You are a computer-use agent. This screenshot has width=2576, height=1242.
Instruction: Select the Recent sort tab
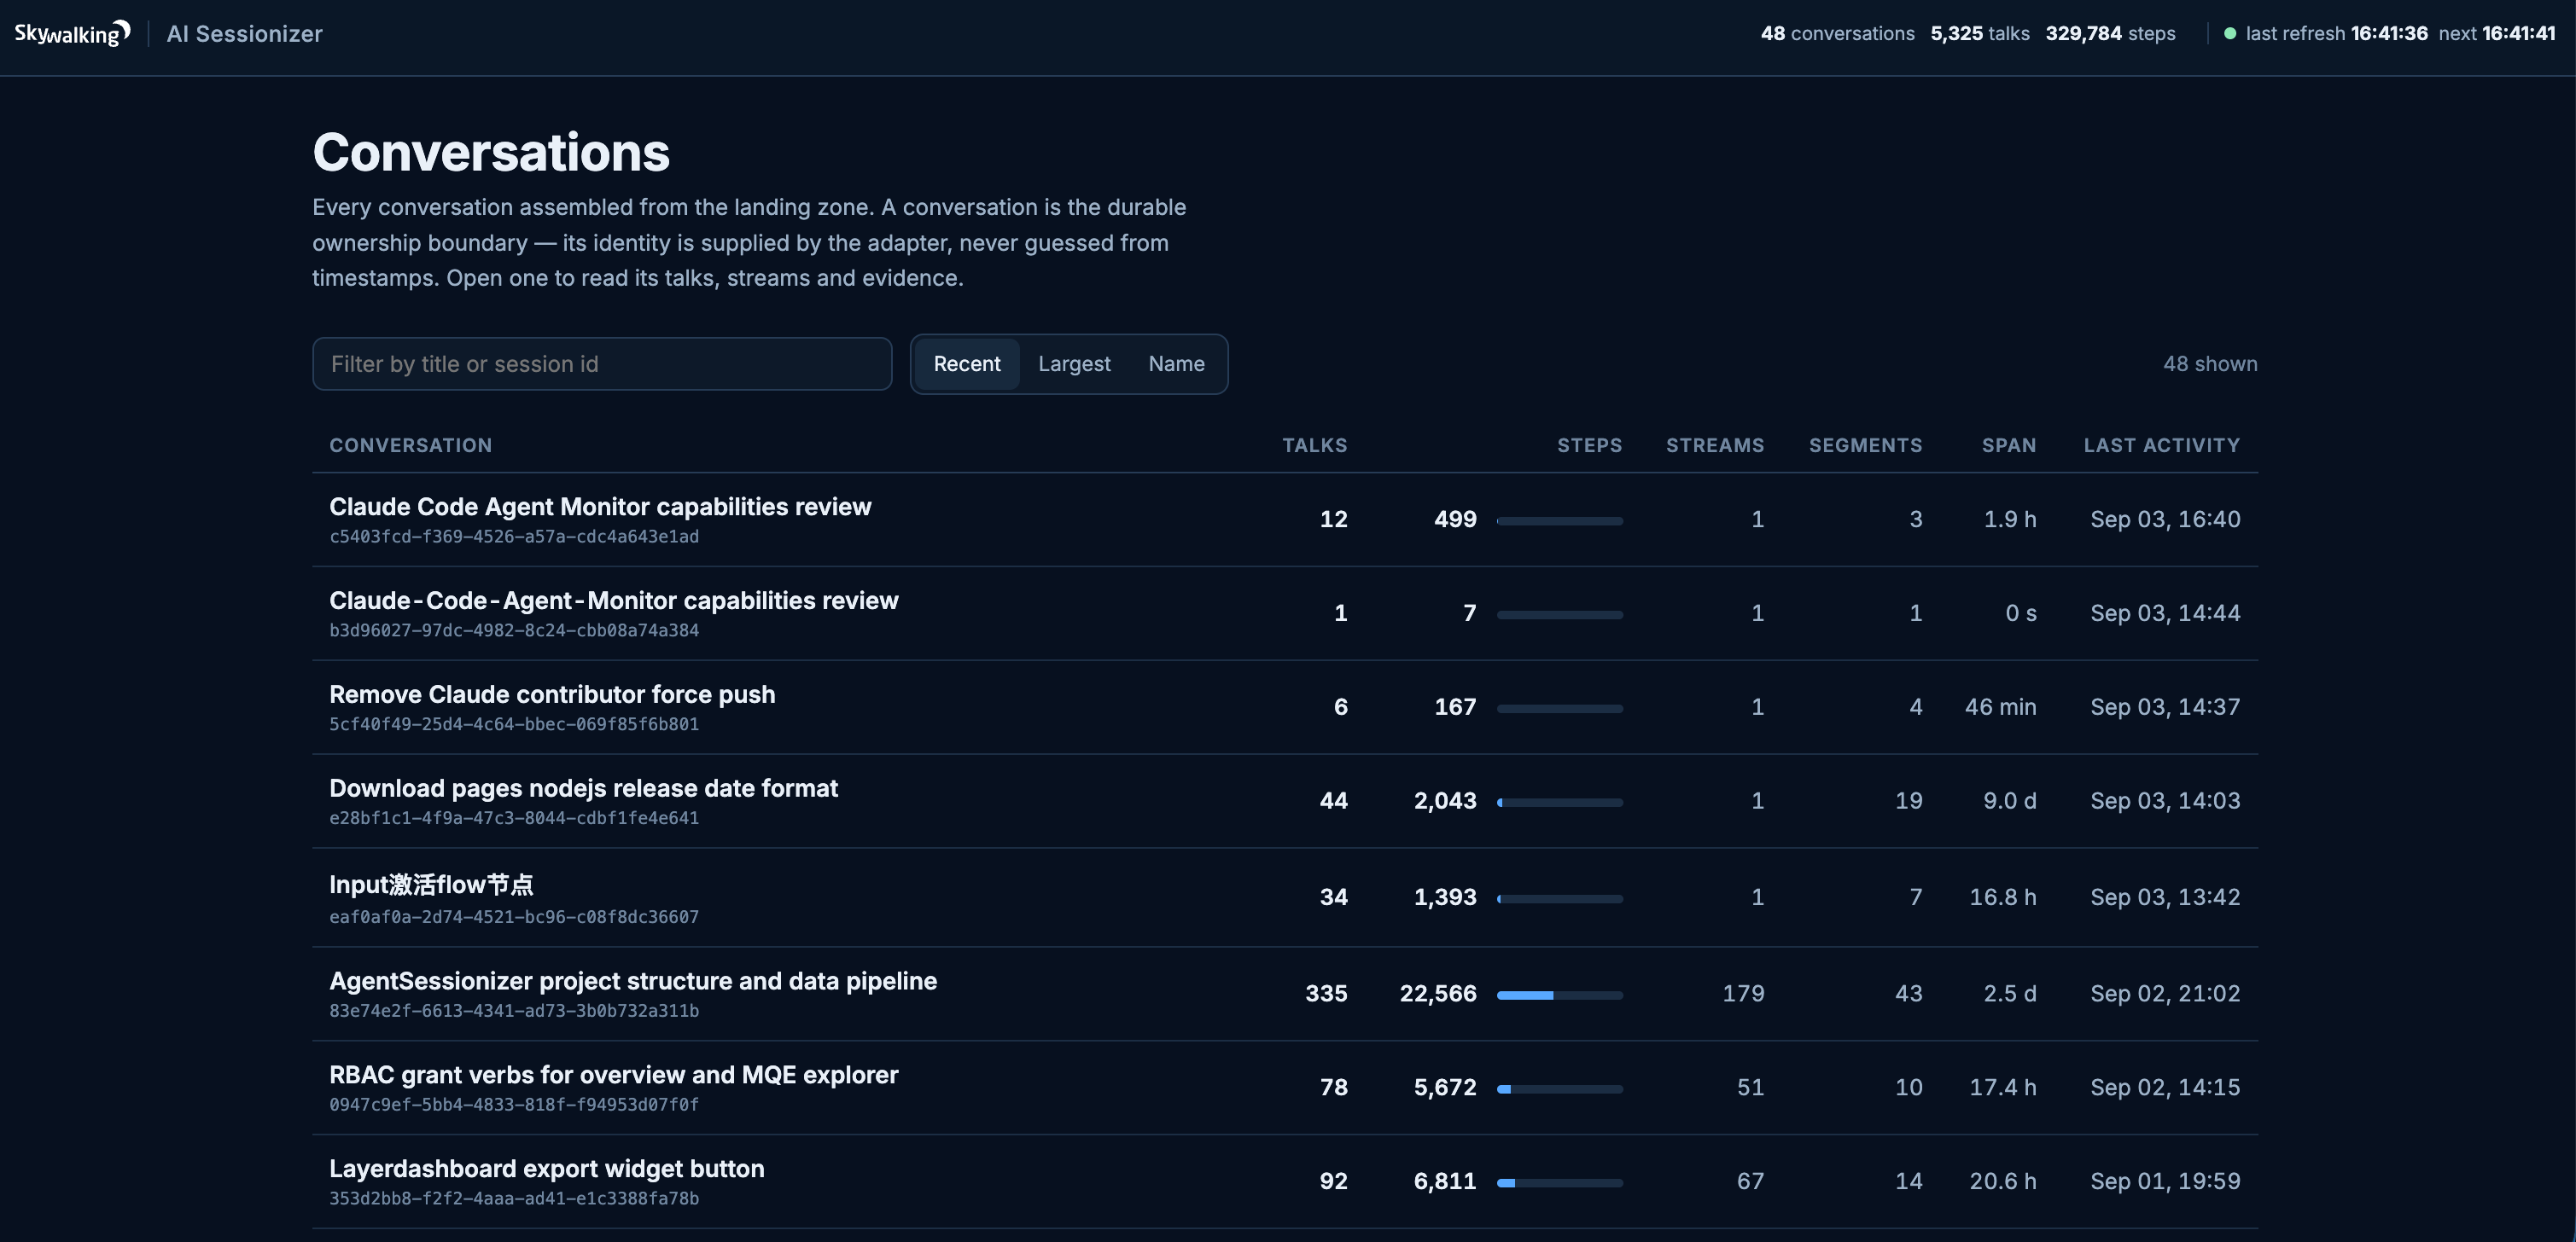click(x=966, y=363)
